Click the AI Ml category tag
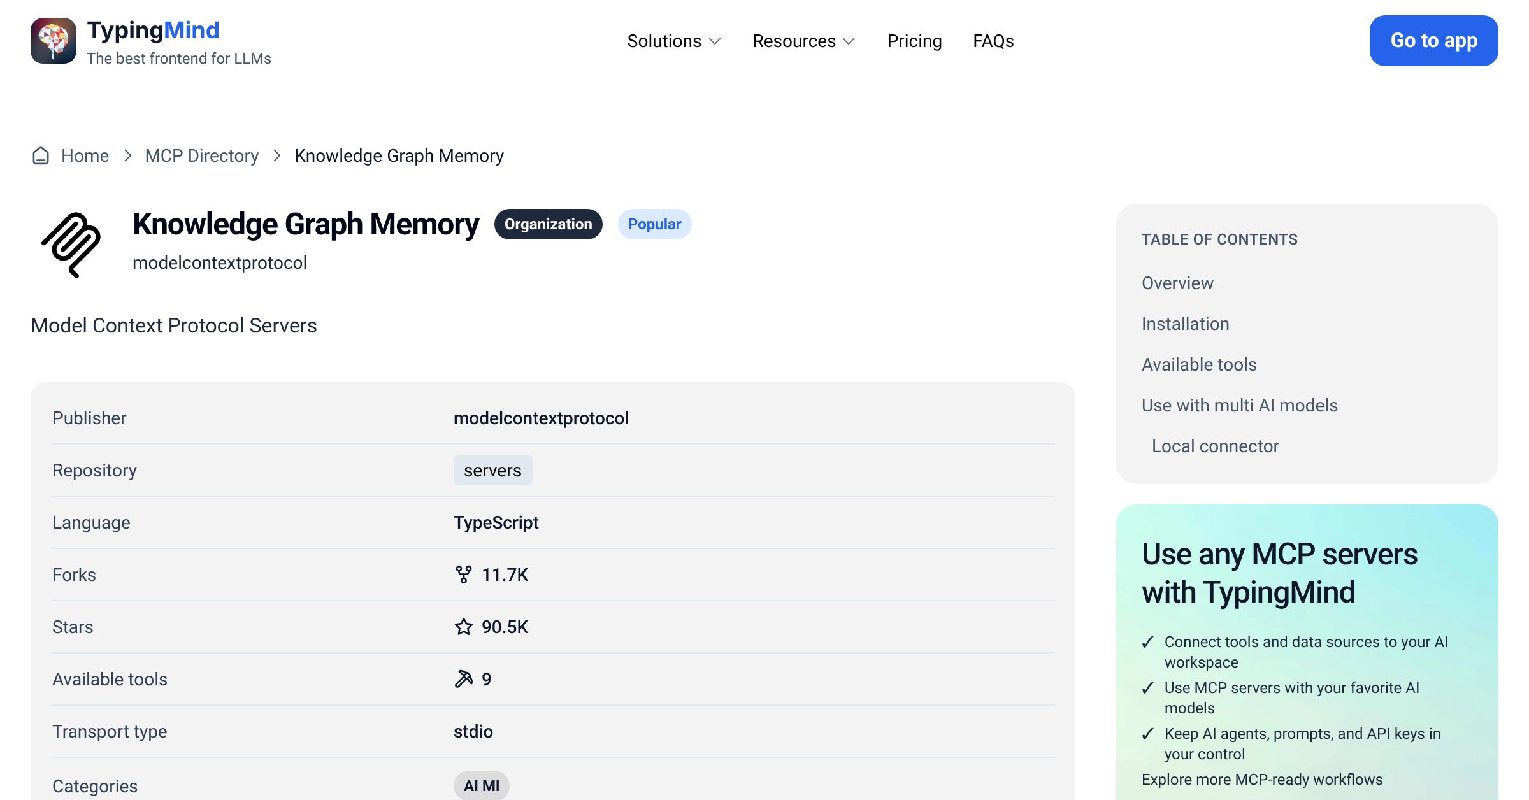Image resolution: width=1529 pixels, height=800 pixels. [481, 786]
